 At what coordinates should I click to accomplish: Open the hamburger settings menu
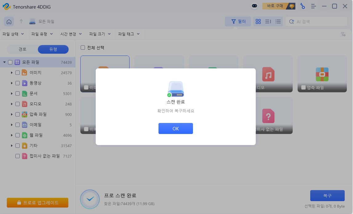tap(314, 6)
